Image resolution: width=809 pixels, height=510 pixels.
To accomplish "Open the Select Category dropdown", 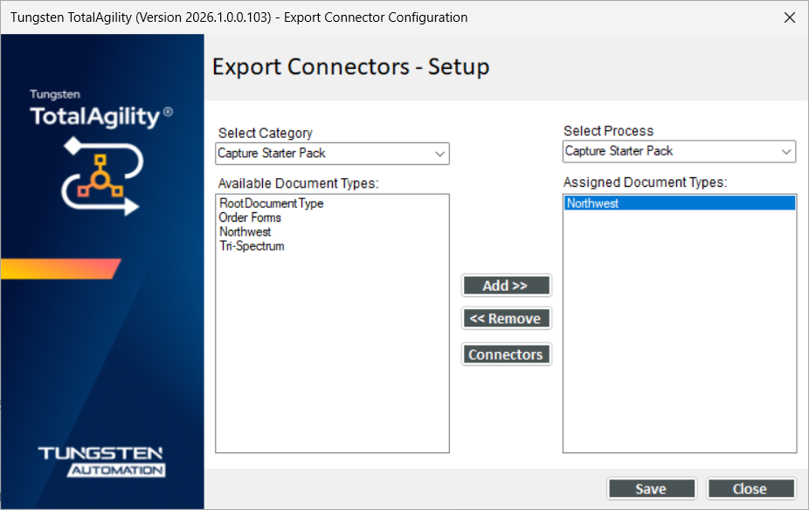I will coord(332,153).
